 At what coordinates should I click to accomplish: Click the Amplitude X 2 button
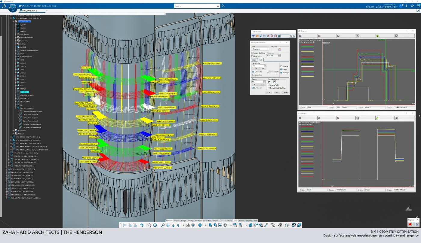point(255,69)
